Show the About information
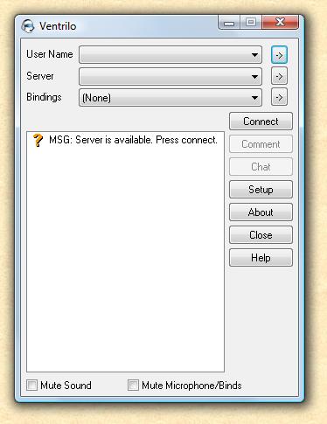The image size is (327, 424). click(261, 212)
